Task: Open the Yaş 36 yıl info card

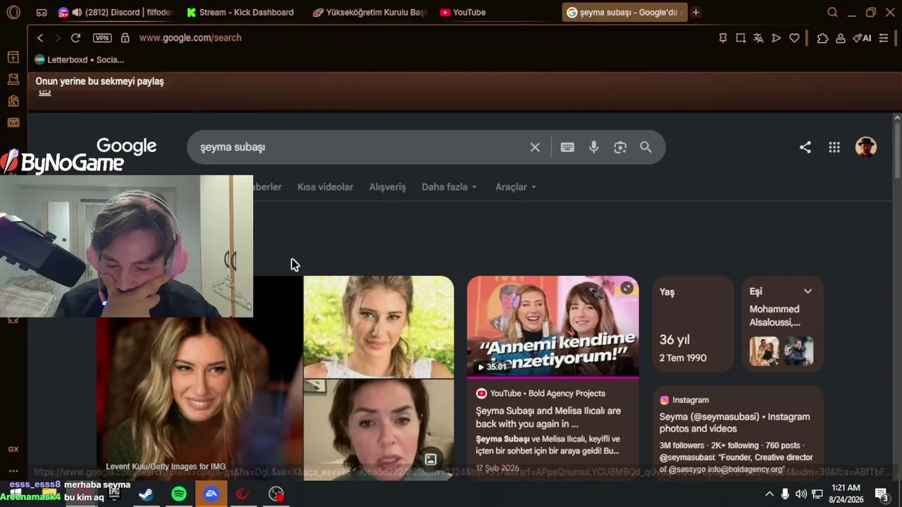Action: [693, 325]
